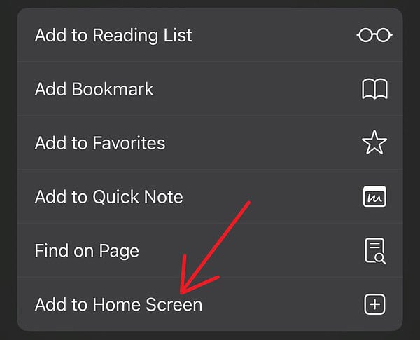Tap the "Favorites" label text
The height and width of the screenshot is (340, 420).
(x=129, y=142)
